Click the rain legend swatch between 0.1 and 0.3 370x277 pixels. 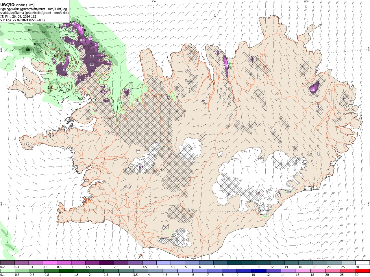8,271
